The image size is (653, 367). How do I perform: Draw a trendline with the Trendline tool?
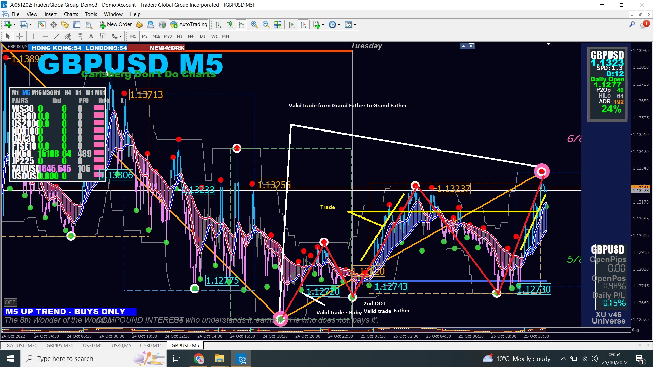[56, 36]
